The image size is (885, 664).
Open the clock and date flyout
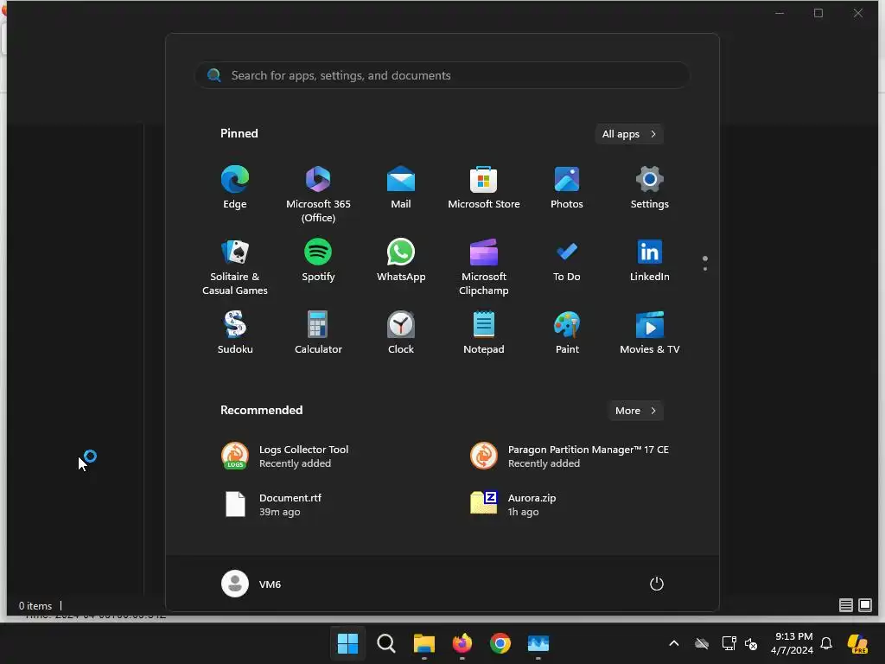(792, 643)
